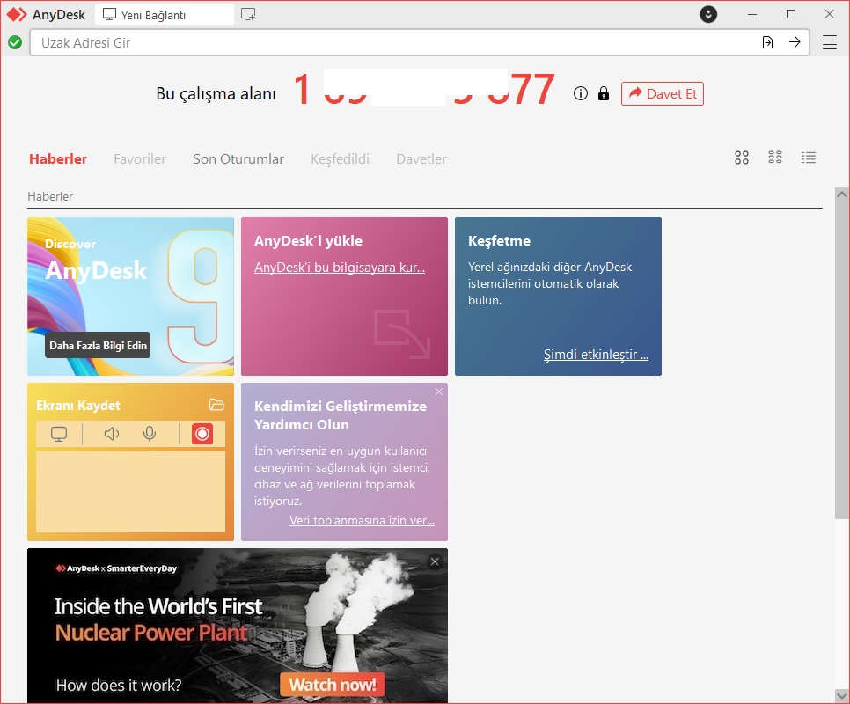The width and height of the screenshot is (850, 704).
Task: Toggle speaker audio recording
Action: pos(112,434)
